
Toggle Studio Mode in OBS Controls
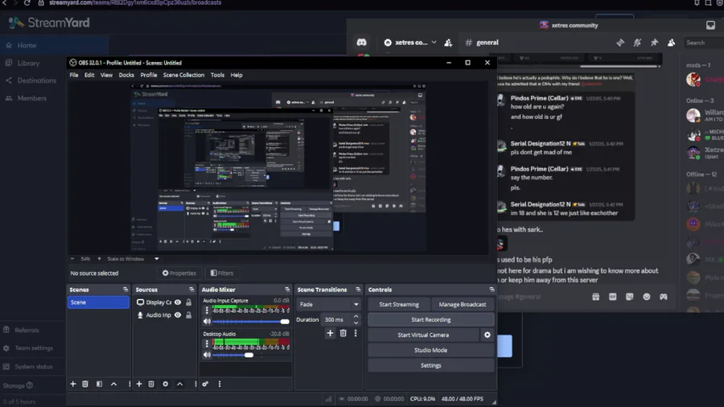(431, 350)
